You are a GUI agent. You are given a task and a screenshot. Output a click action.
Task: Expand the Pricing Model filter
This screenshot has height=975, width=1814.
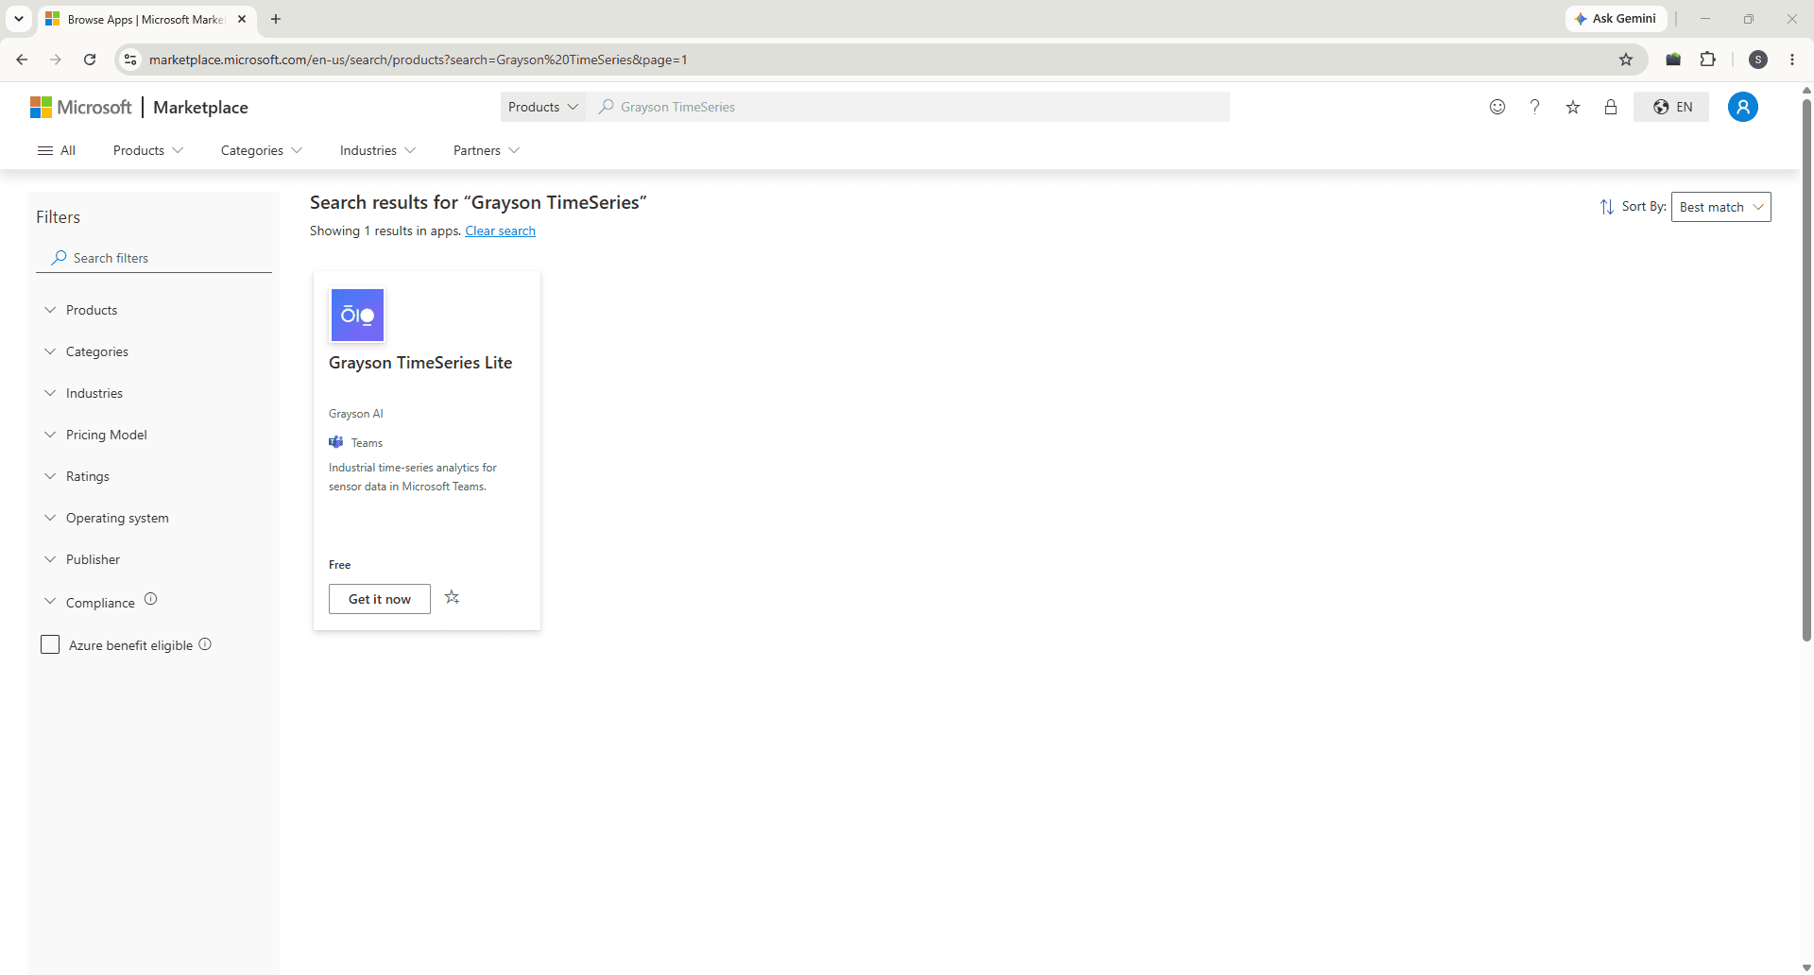(x=95, y=435)
